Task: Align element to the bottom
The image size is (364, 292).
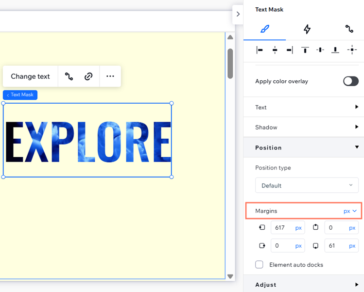Action: tap(335, 50)
